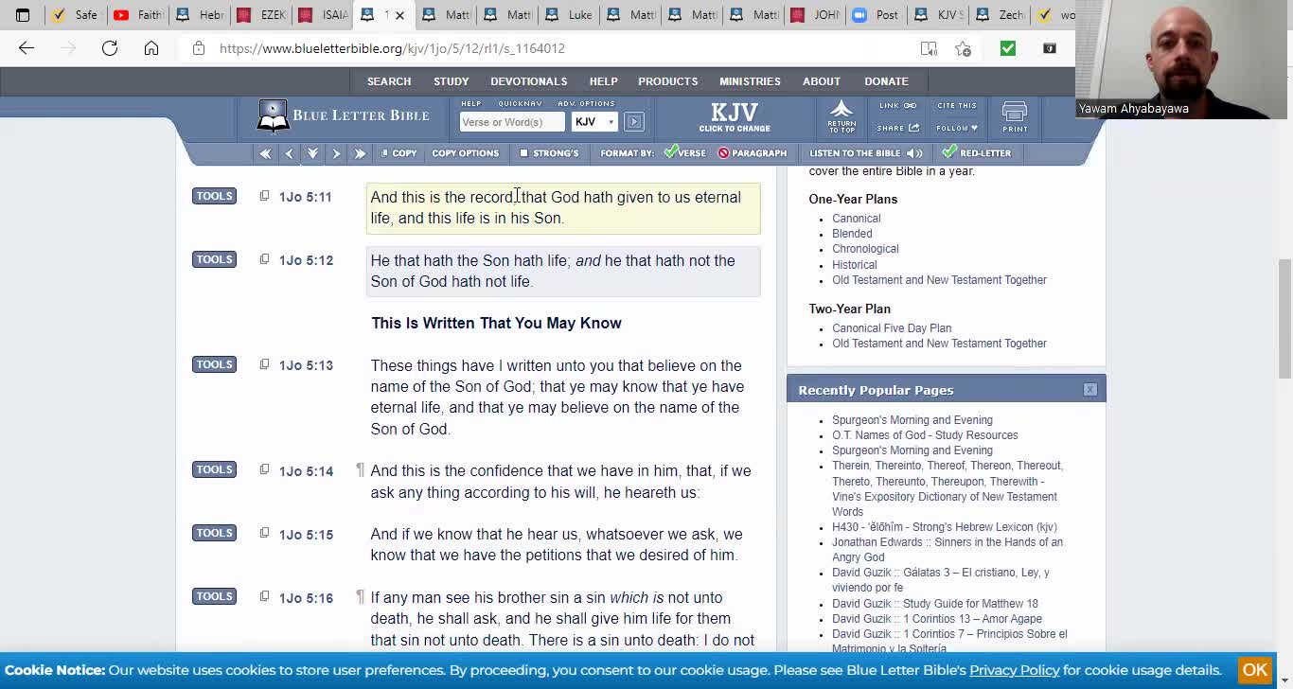Switch to the Faith YouTube tab
Viewport: 1293px width, 689px height.
(x=136, y=15)
